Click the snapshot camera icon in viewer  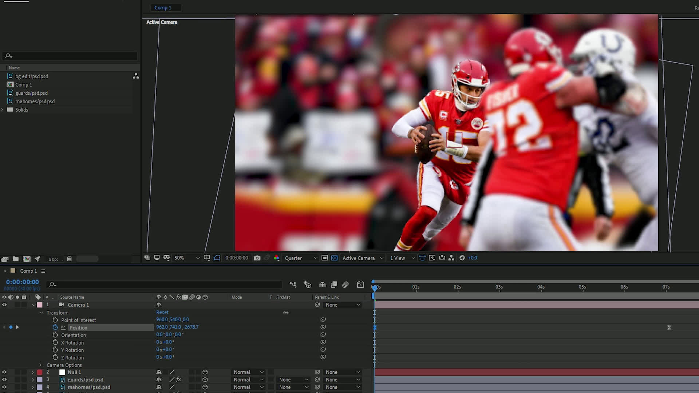257,258
